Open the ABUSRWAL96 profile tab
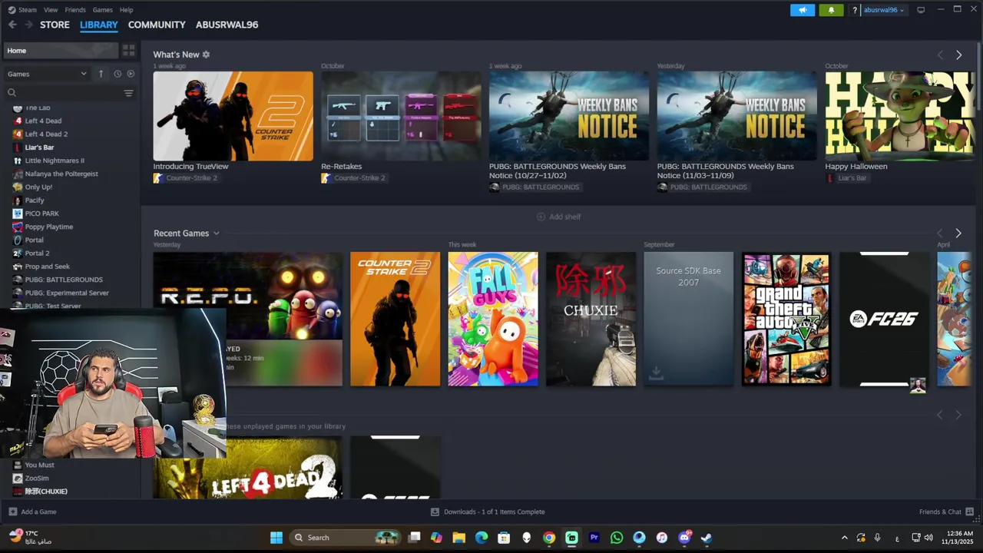This screenshot has width=983, height=553. point(227,25)
